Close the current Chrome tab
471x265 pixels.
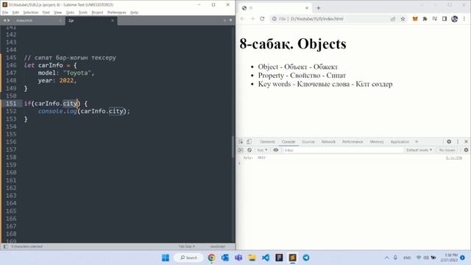307,8
